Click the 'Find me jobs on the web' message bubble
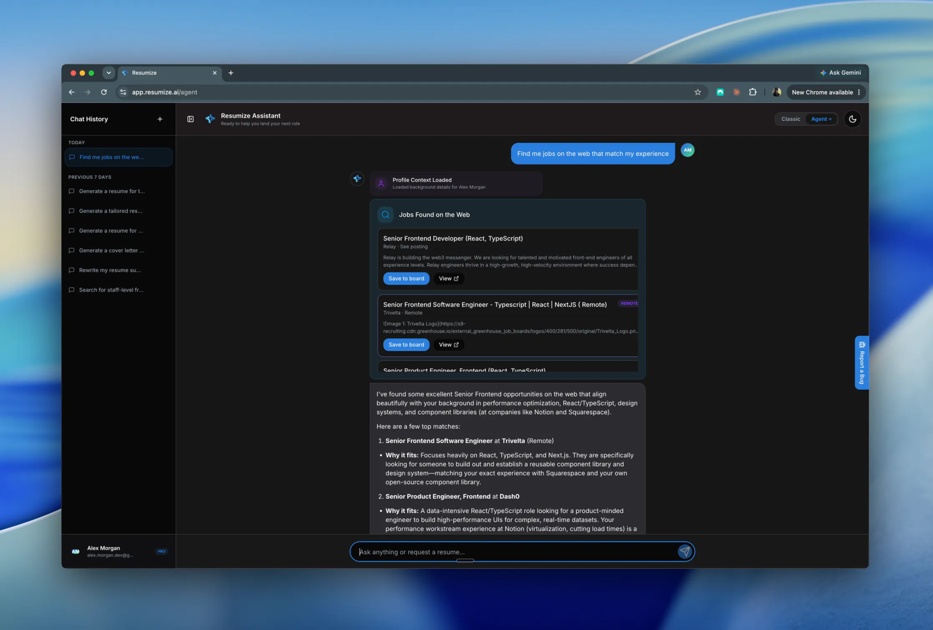The image size is (933, 630). point(592,154)
